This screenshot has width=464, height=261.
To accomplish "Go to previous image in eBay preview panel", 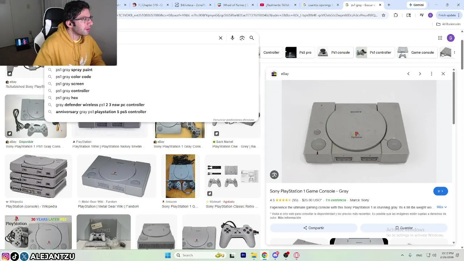I will point(408,74).
